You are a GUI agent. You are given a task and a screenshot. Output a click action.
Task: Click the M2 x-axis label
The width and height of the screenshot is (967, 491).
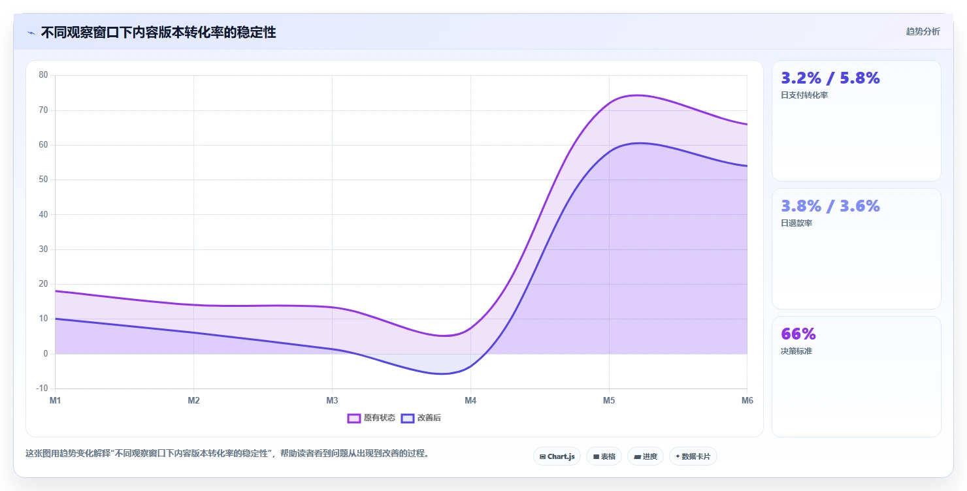[194, 400]
